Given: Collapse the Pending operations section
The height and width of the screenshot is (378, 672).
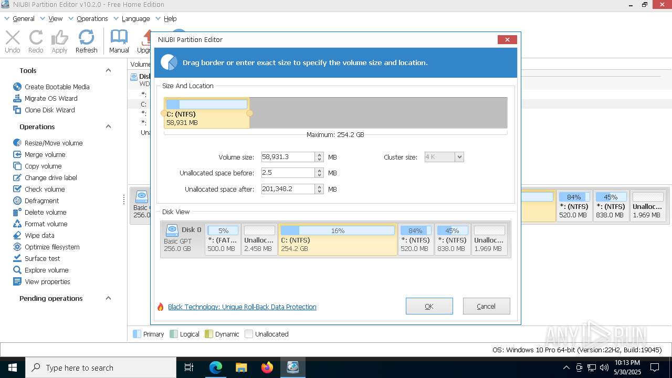Looking at the screenshot, I should click(108, 298).
